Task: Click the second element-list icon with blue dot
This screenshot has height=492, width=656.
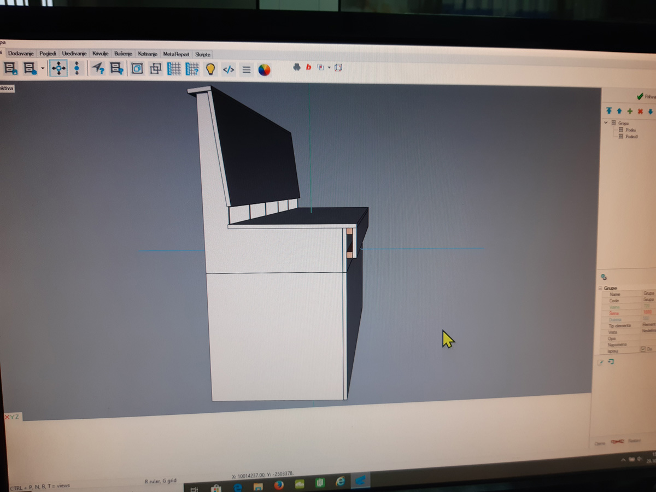Action: [x=30, y=68]
